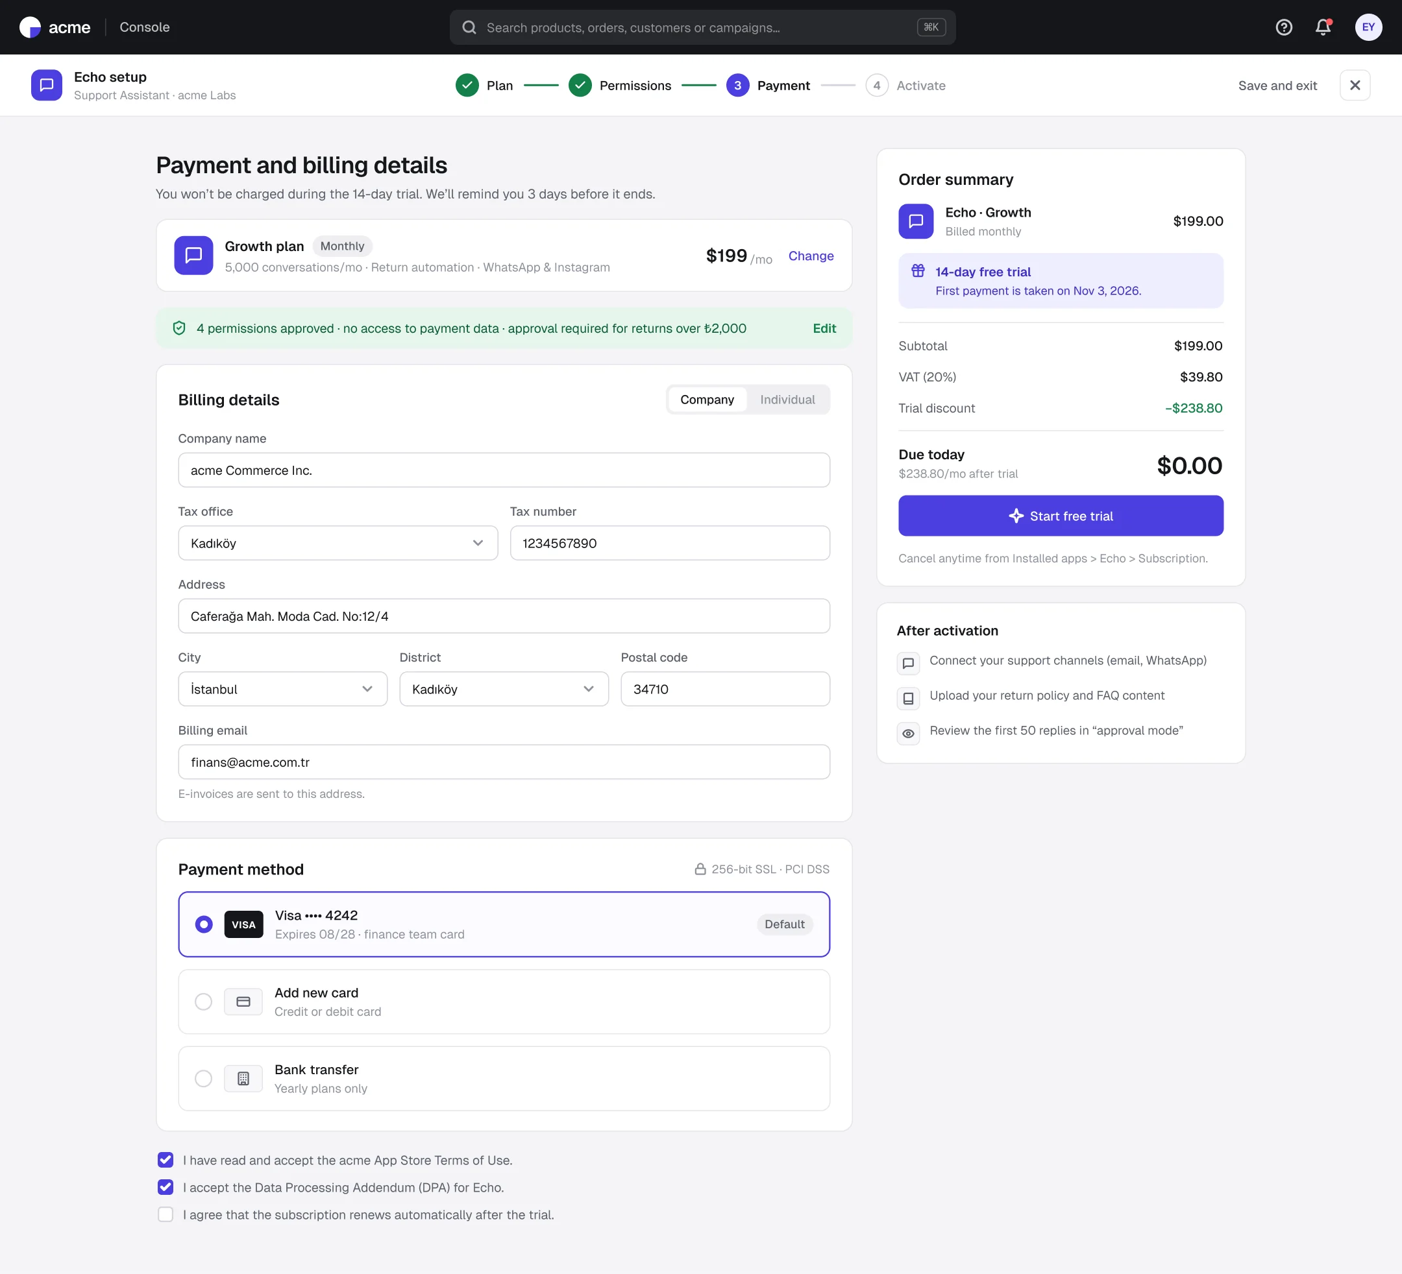1402x1274 pixels.
Task: Open the City dropdown showing İstanbul
Action: [x=282, y=689]
